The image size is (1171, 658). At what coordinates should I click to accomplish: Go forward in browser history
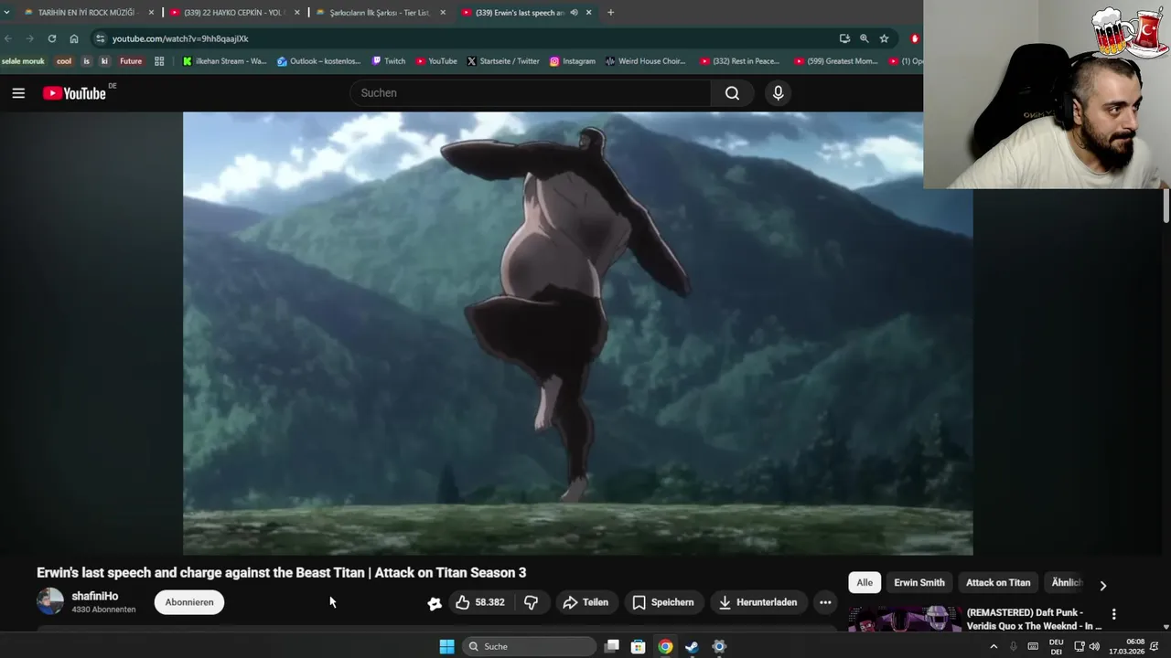[x=29, y=38]
